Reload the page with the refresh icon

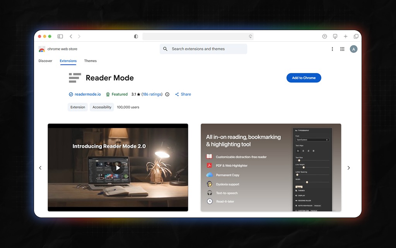point(250,36)
